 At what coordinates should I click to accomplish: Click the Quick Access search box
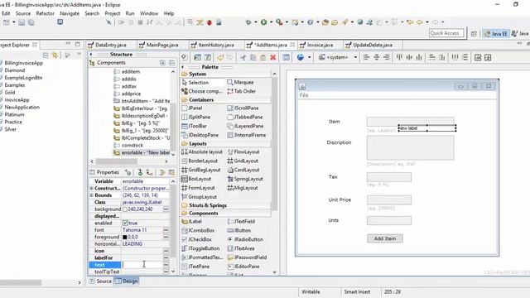[446, 33]
